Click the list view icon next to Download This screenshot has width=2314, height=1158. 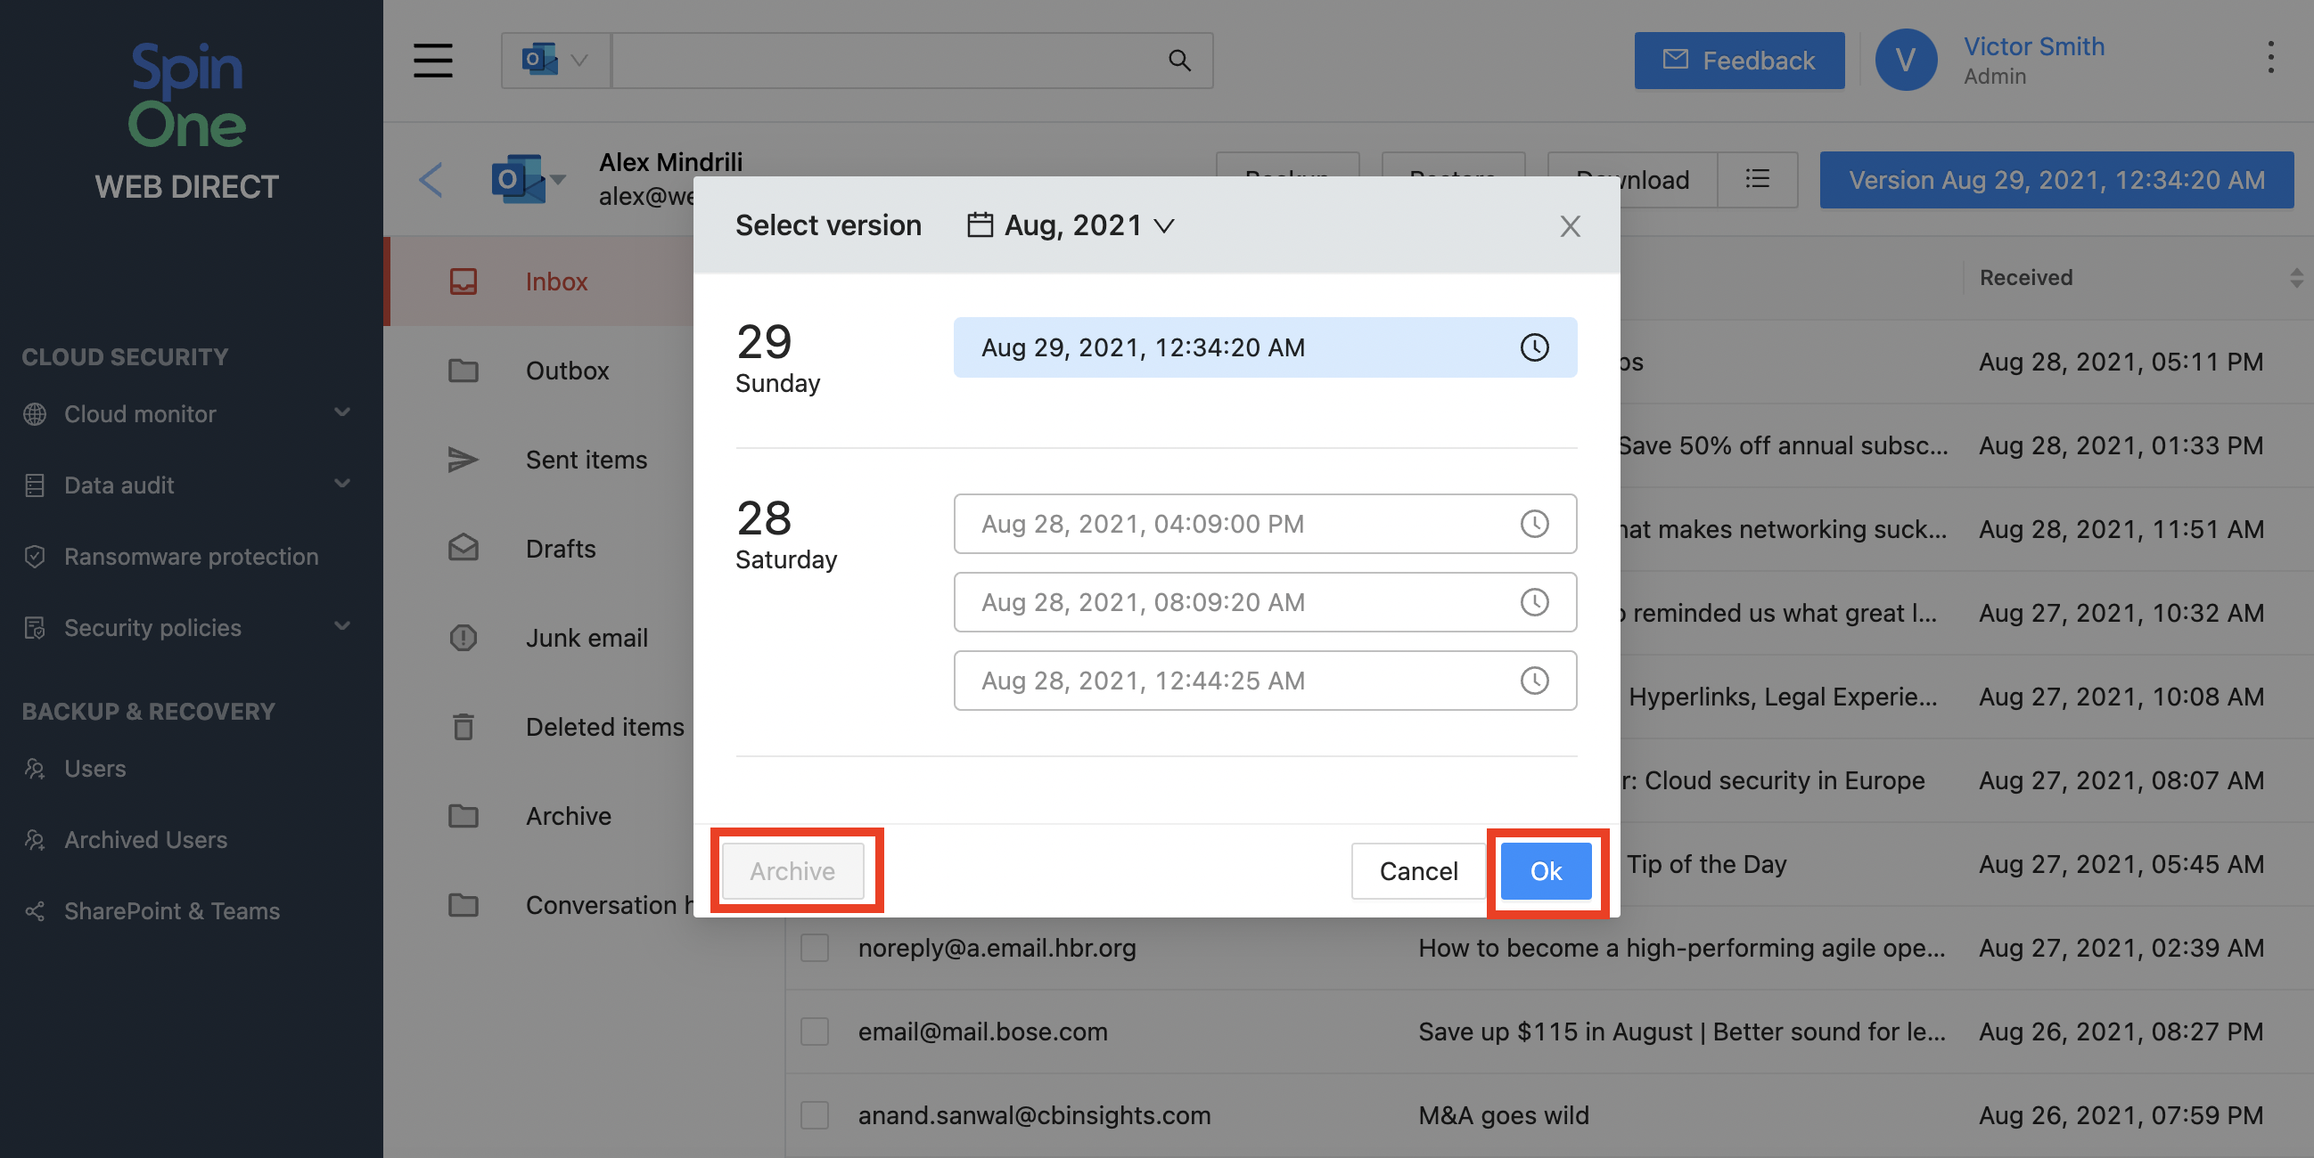[1757, 180]
